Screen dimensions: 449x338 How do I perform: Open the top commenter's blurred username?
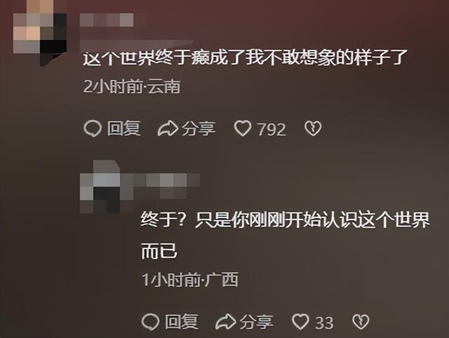pyautogui.click(x=107, y=20)
